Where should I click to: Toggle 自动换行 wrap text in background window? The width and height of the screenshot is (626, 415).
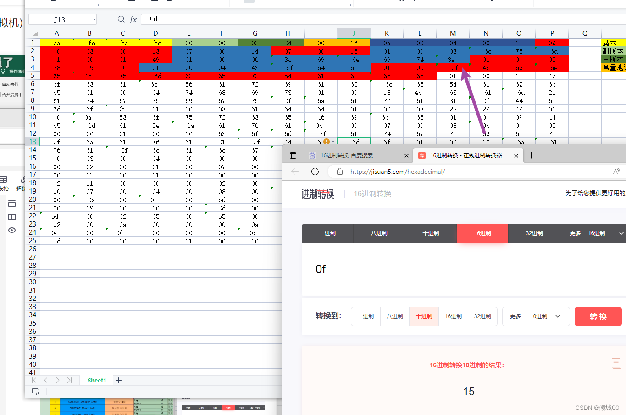tap(10, 84)
